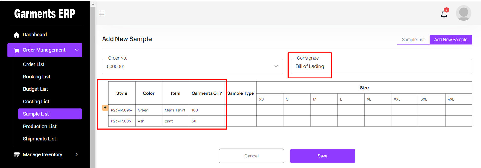Viewport: 481px width, 168px height.
Task: Click the Dashboard home icon
Action: pos(17,35)
